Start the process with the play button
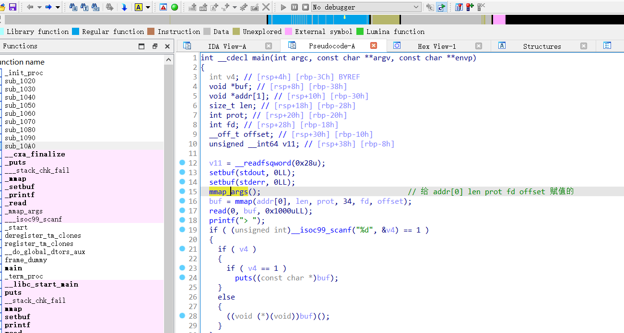 283,7
